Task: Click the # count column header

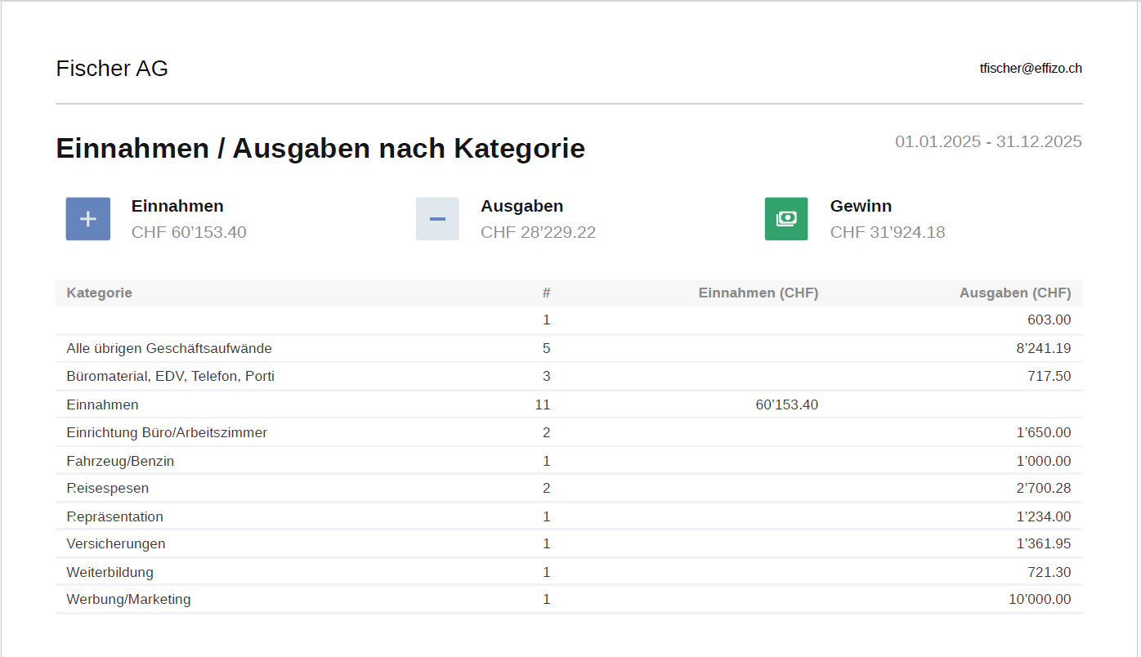Action: (x=546, y=293)
